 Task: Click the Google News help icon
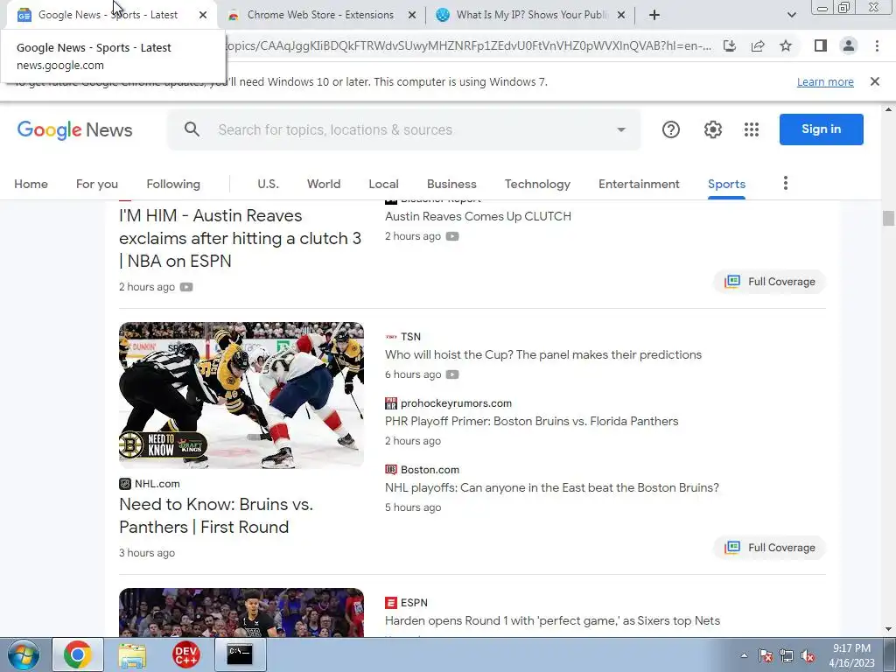(x=671, y=129)
